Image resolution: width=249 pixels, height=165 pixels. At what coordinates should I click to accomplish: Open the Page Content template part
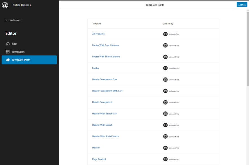[99, 159]
